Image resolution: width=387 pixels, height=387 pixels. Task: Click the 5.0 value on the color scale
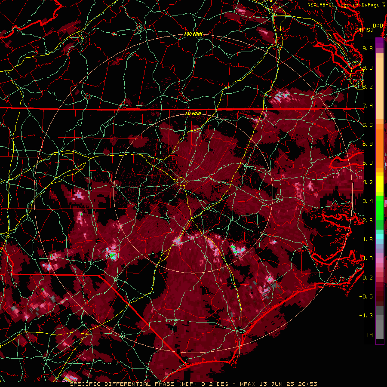pyautogui.click(x=368, y=163)
